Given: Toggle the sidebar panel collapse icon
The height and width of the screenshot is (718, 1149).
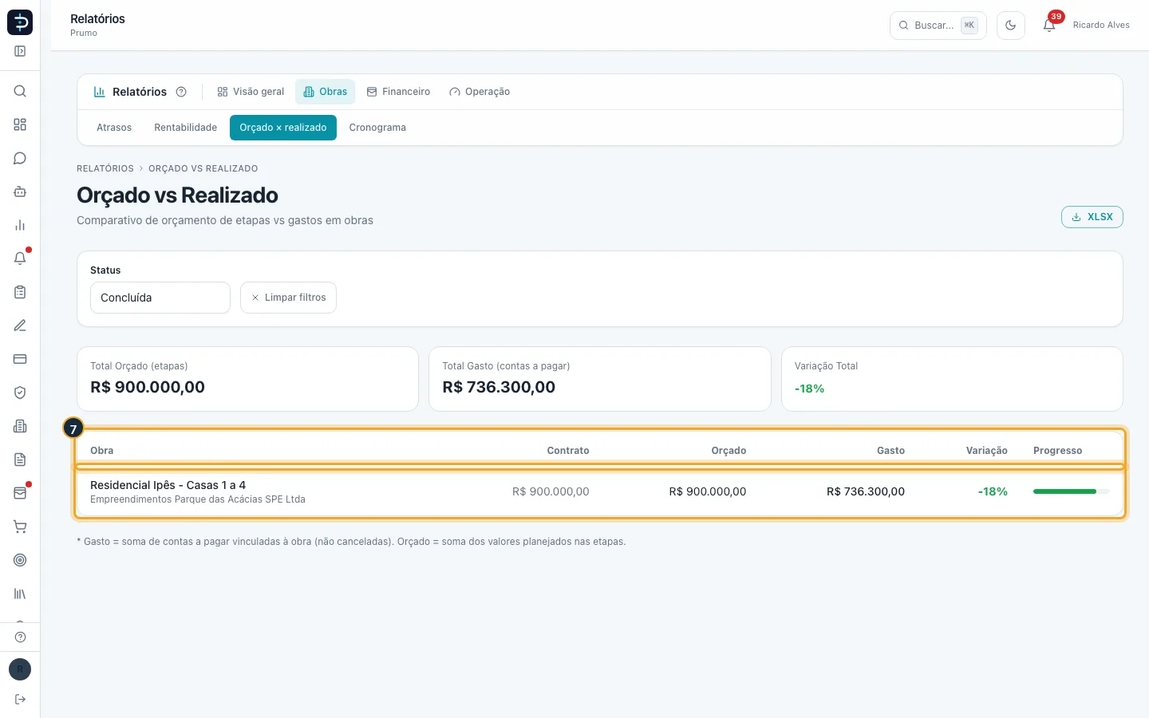Looking at the screenshot, I should tap(20, 51).
